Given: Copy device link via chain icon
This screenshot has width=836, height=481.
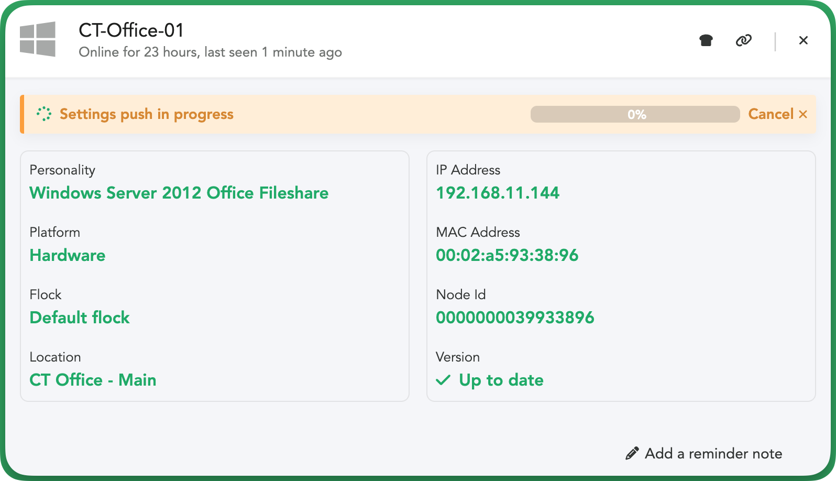Looking at the screenshot, I should point(744,40).
